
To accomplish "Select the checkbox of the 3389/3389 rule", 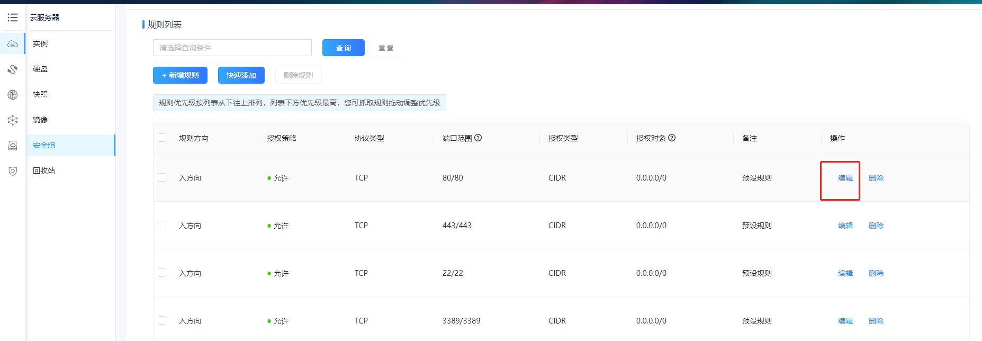I will point(162,320).
